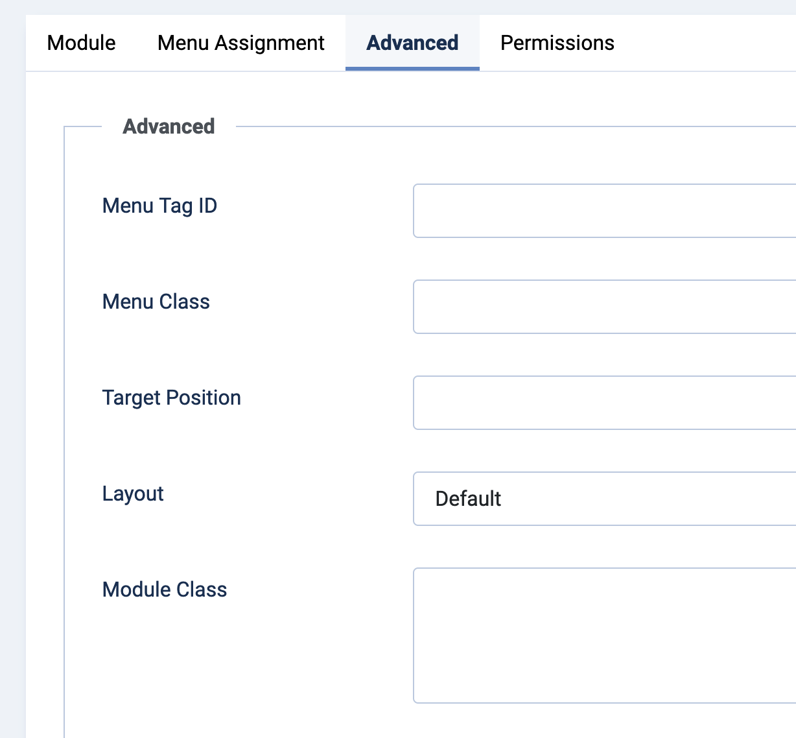Click the blue underline beneath the Advanced tab

click(412, 68)
